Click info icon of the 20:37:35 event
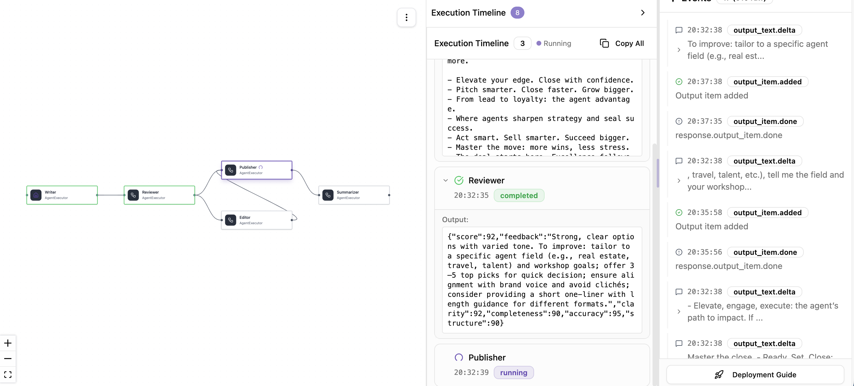 [679, 122]
